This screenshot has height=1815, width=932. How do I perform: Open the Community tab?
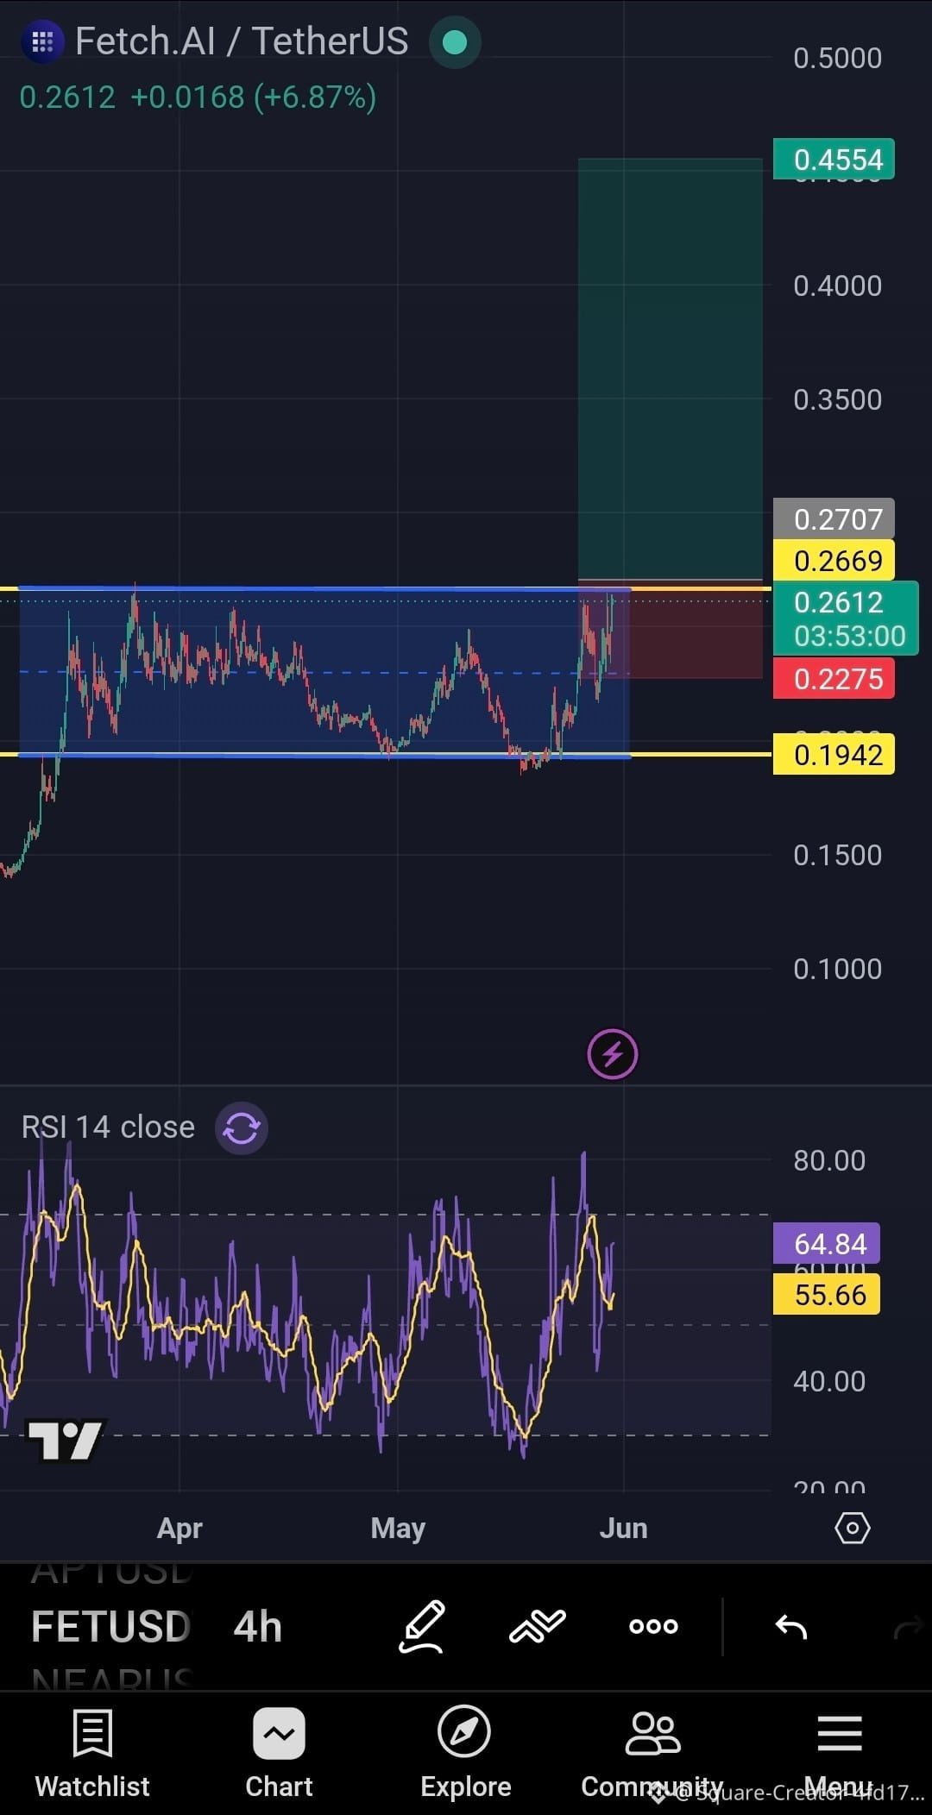pos(652,1753)
